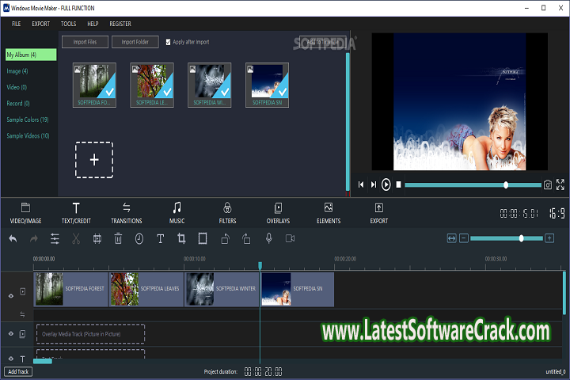Viewport: 570px width, 380px height.
Task: Open the Sample Videos (10) category
Action: [x=28, y=136]
